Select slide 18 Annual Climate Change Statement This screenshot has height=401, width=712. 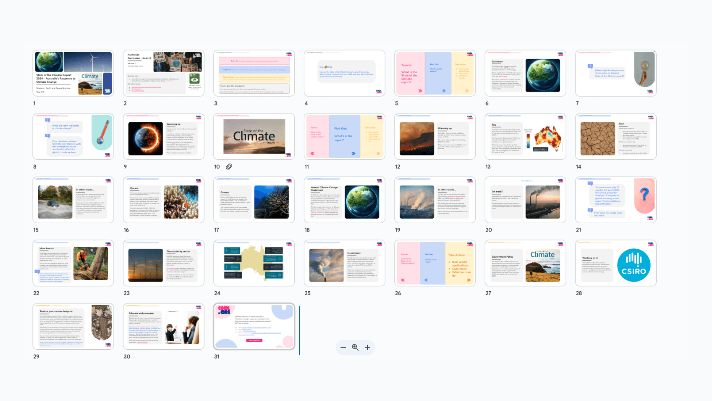click(x=345, y=200)
